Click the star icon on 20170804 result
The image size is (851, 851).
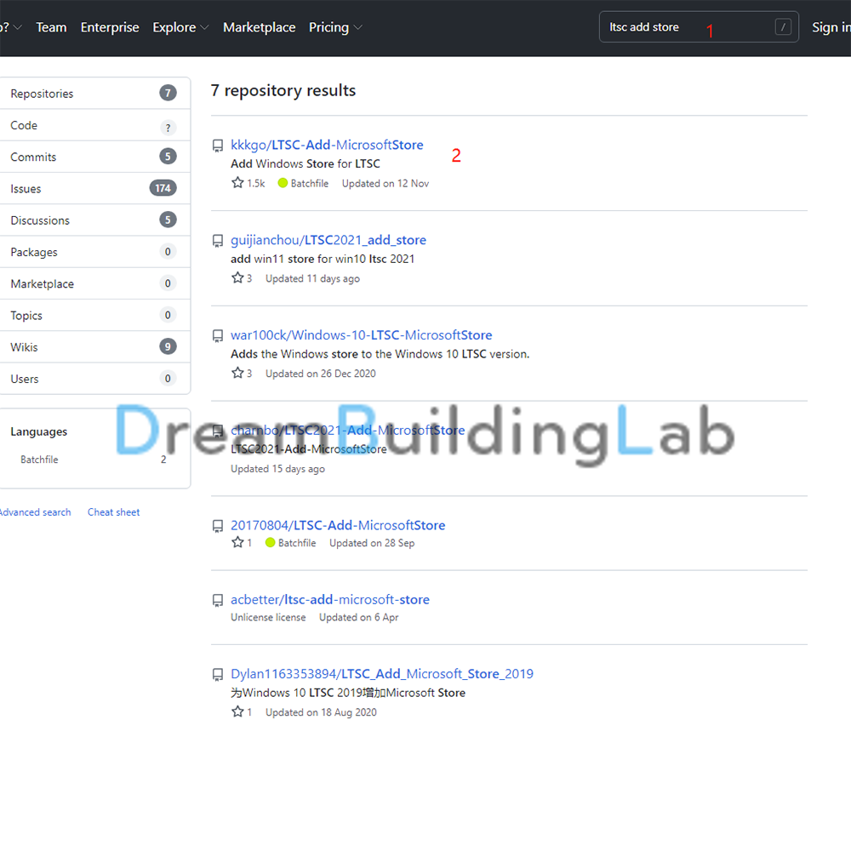coord(237,542)
